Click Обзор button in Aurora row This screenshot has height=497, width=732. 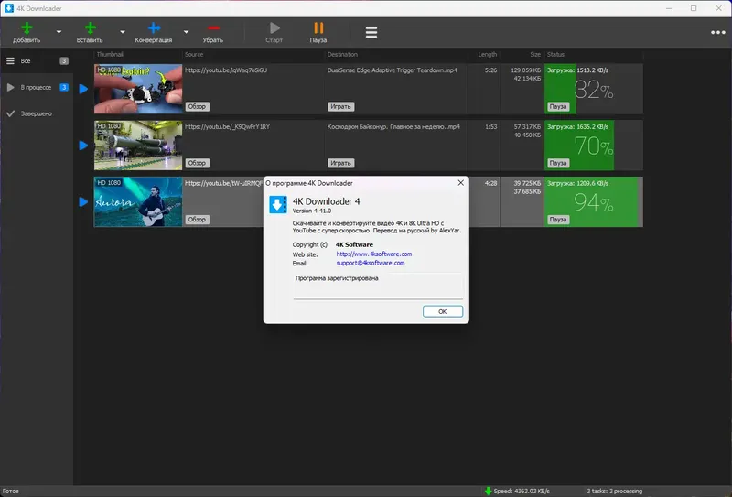coord(197,219)
